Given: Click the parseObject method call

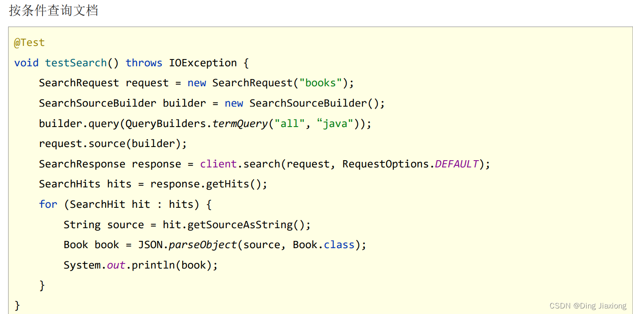Looking at the screenshot, I should (x=203, y=245).
